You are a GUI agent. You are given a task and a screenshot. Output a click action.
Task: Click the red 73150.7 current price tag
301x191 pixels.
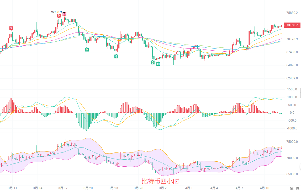click(292, 25)
